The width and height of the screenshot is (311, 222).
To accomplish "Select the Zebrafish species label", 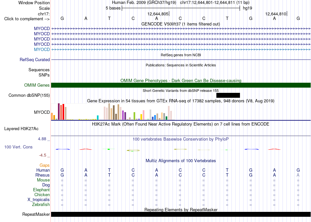I will pyautogui.click(x=41, y=204).
